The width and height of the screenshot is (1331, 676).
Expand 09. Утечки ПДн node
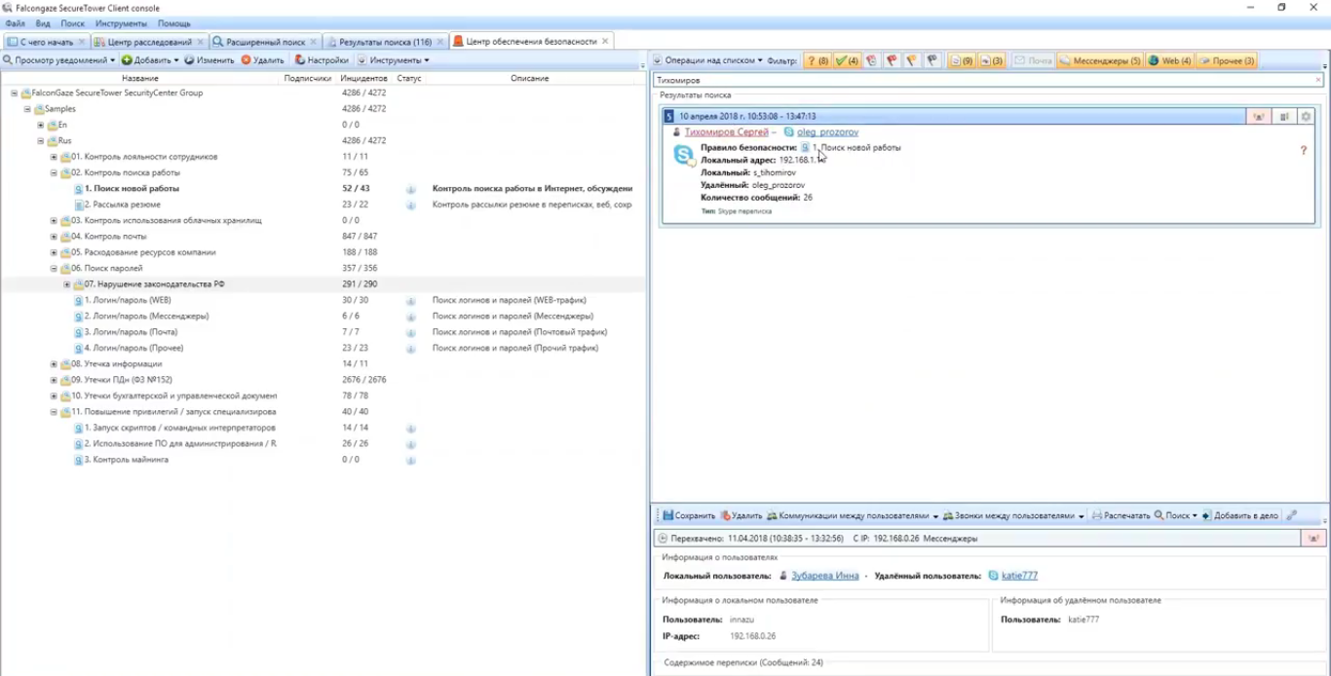54,380
